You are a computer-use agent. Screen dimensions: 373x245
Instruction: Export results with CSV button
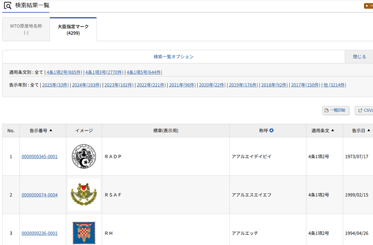pos(364,110)
